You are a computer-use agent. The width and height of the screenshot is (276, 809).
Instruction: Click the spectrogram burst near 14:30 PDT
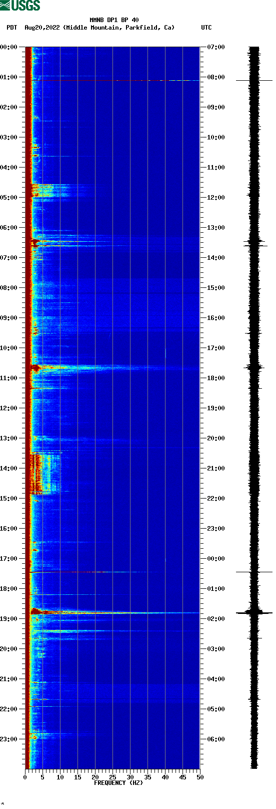point(45,473)
